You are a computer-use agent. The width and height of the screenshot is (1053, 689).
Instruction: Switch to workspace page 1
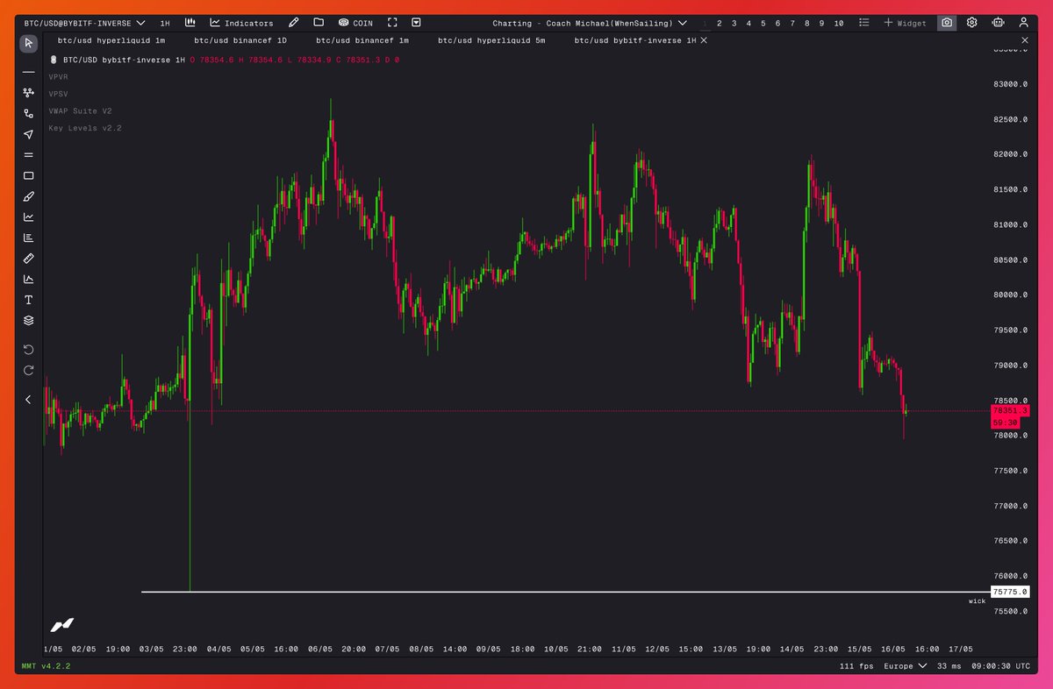(x=705, y=23)
